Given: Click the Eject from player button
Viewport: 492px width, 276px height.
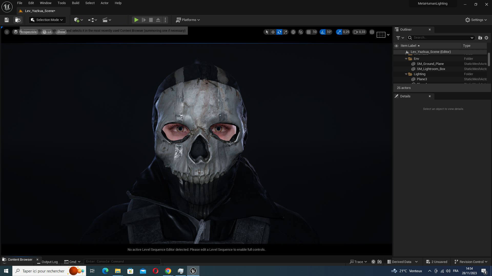Looking at the screenshot, I should [x=158, y=20].
